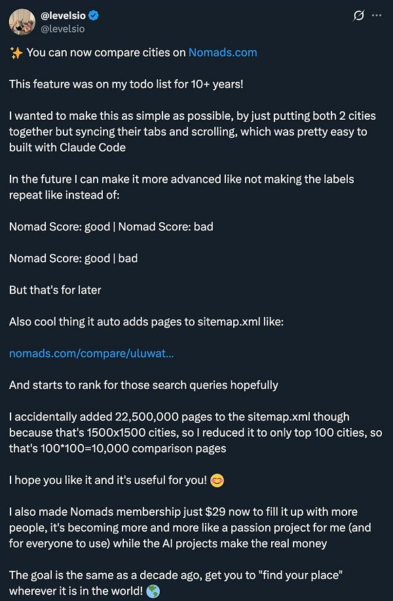Click the 'Nomad Score: good | bad' line
This screenshot has width=393, height=601.
pos(73,258)
